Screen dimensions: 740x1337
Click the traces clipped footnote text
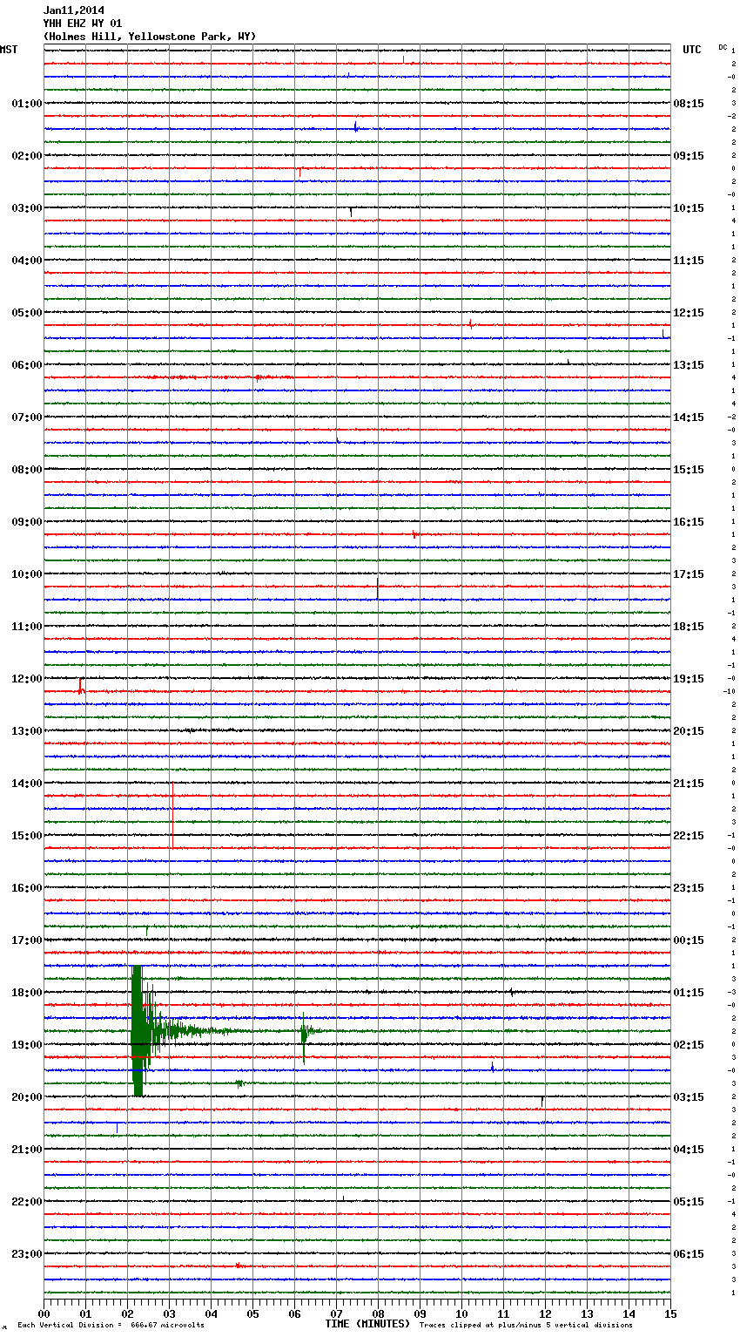tap(526, 1326)
